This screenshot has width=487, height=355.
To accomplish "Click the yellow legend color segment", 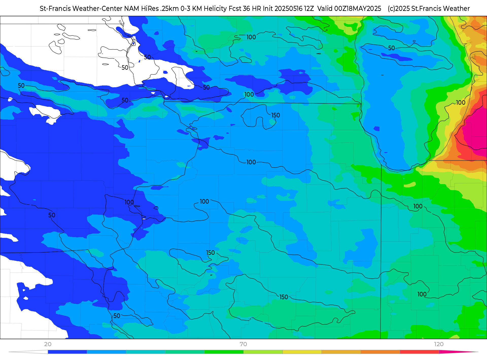I will [302, 352].
